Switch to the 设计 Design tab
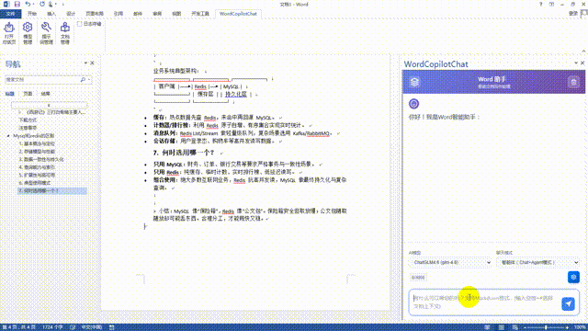 pyautogui.click(x=71, y=14)
